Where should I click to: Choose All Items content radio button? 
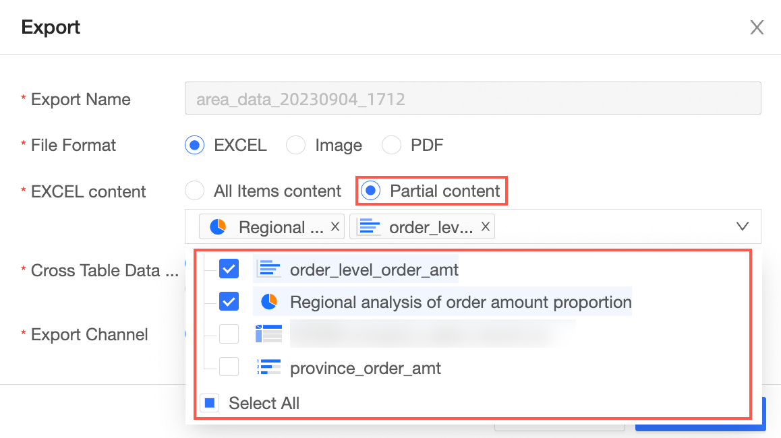tap(194, 191)
